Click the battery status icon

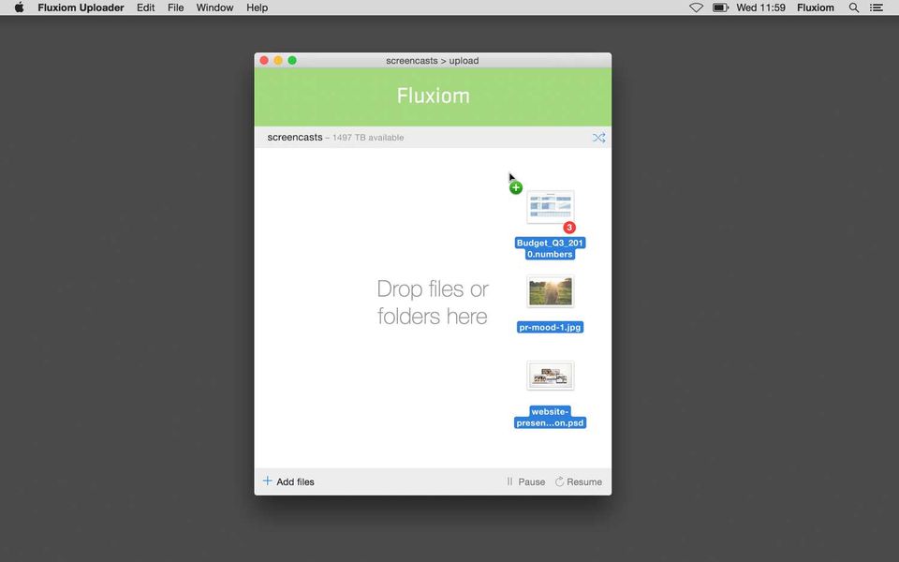click(720, 7)
